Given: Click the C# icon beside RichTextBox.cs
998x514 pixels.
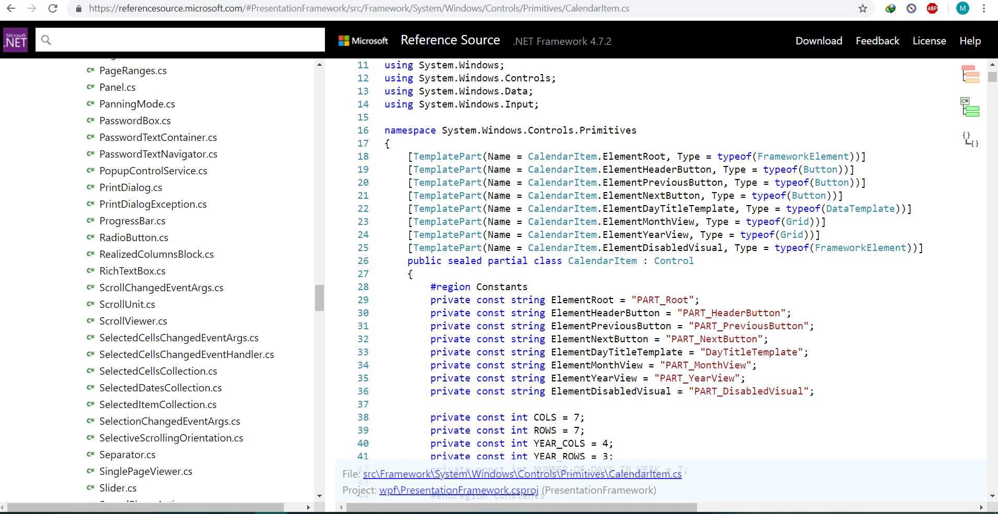Looking at the screenshot, I should tap(90, 270).
